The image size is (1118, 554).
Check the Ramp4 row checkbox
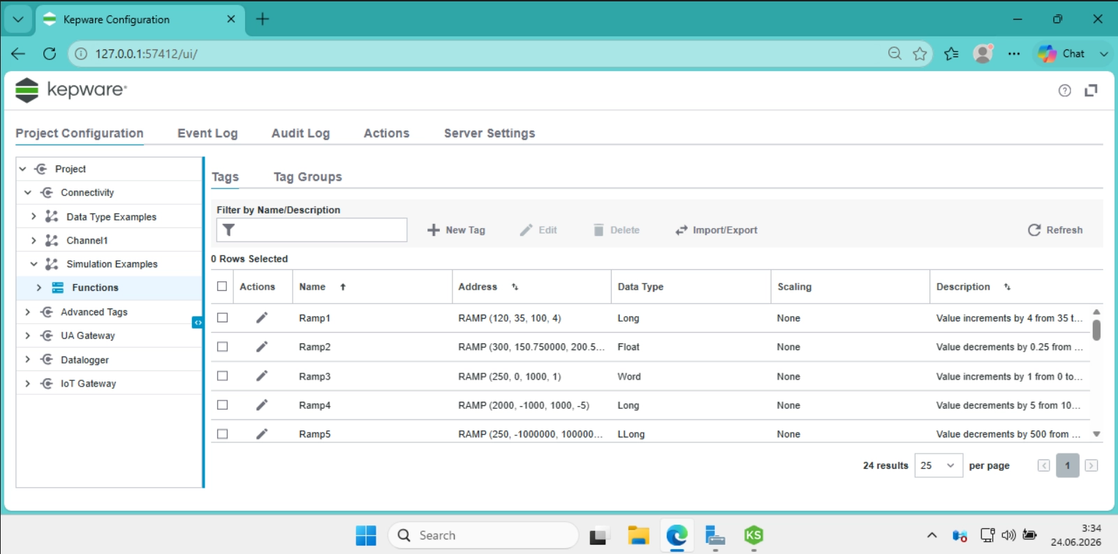[x=222, y=405]
